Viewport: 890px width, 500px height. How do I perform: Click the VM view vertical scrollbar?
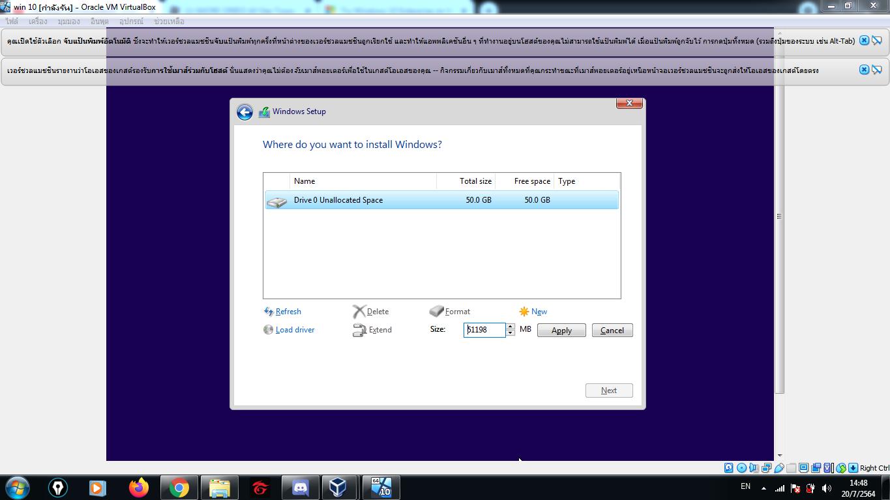(x=779, y=216)
